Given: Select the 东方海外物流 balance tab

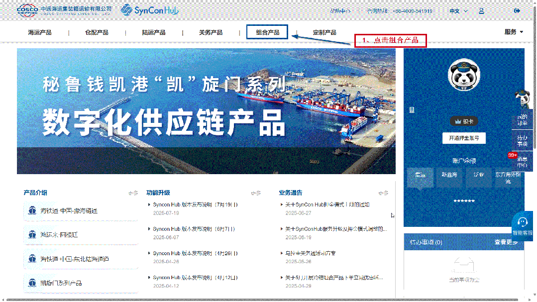Looking at the screenshot, I should 508,177.
